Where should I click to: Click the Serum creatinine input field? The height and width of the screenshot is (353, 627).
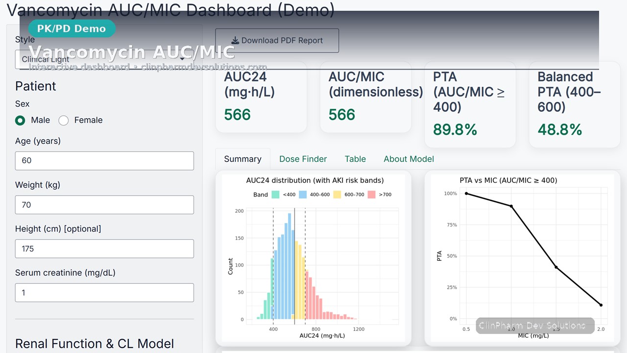click(104, 293)
